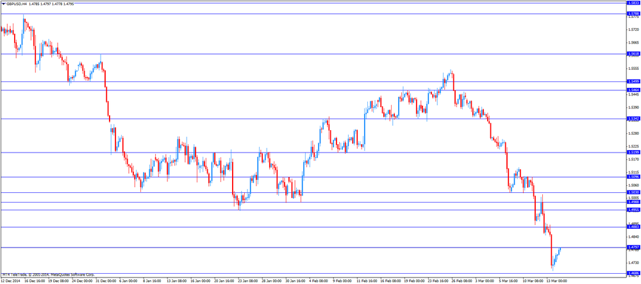Select the 1.5499 price level label
This screenshot has width=641, height=284.
tap(633, 81)
